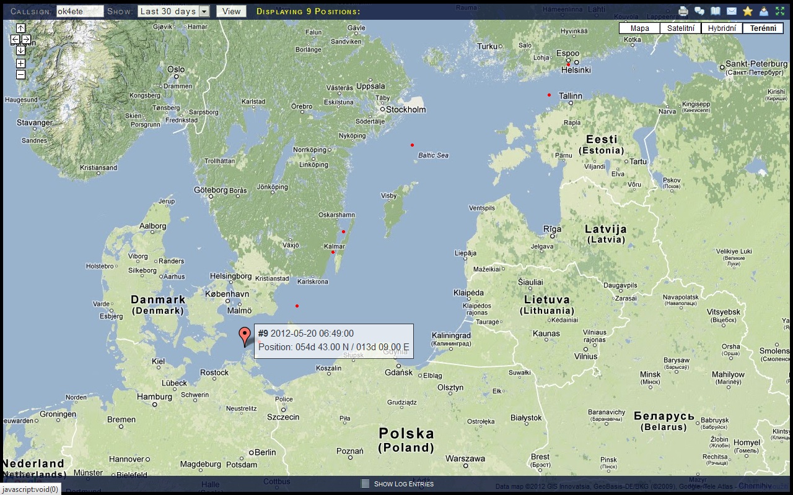The width and height of the screenshot is (793, 495).
Task: Click the list icon beside Show Log Entries
Action: coord(366,484)
